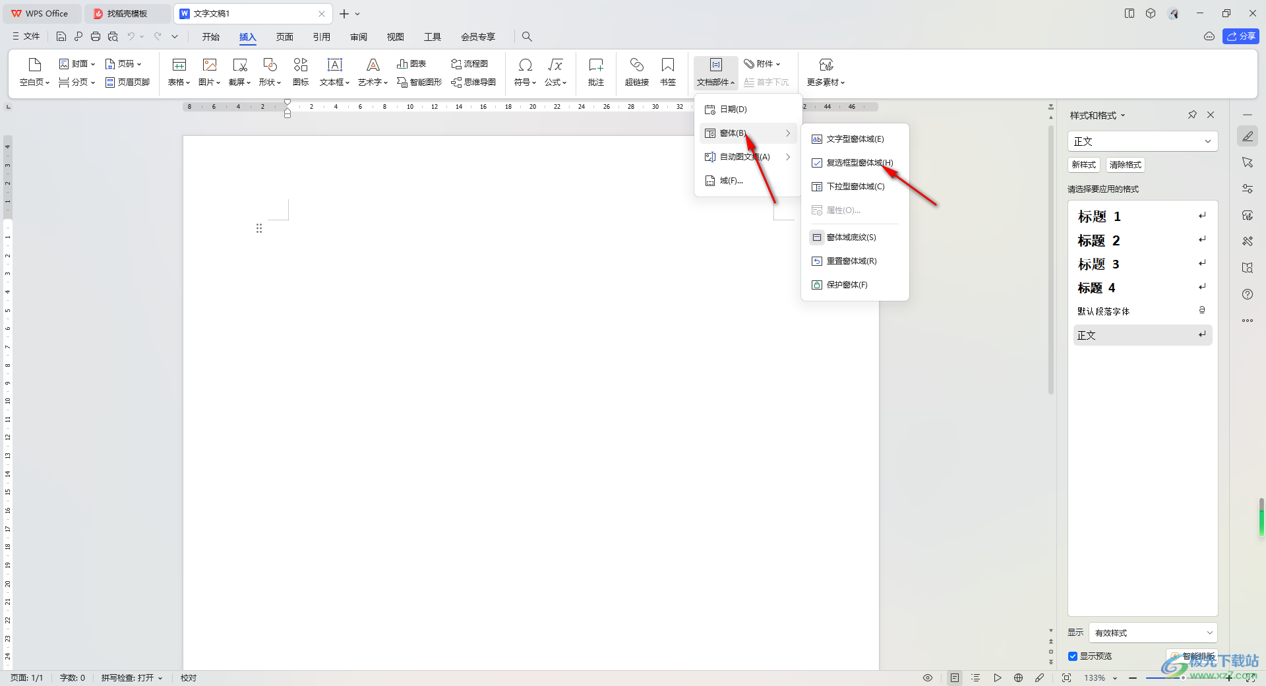
Task: Open the help question-mark sidebar icon
Action: click(1248, 294)
